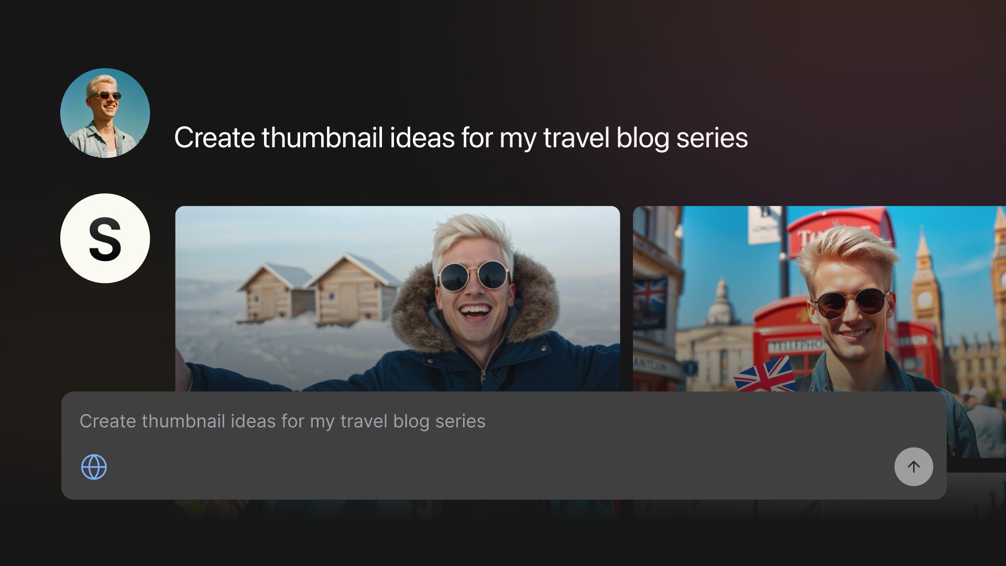Select the partially hidden thumbnail below snowy image
This screenshot has height=566, width=1006.
point(398,509)
